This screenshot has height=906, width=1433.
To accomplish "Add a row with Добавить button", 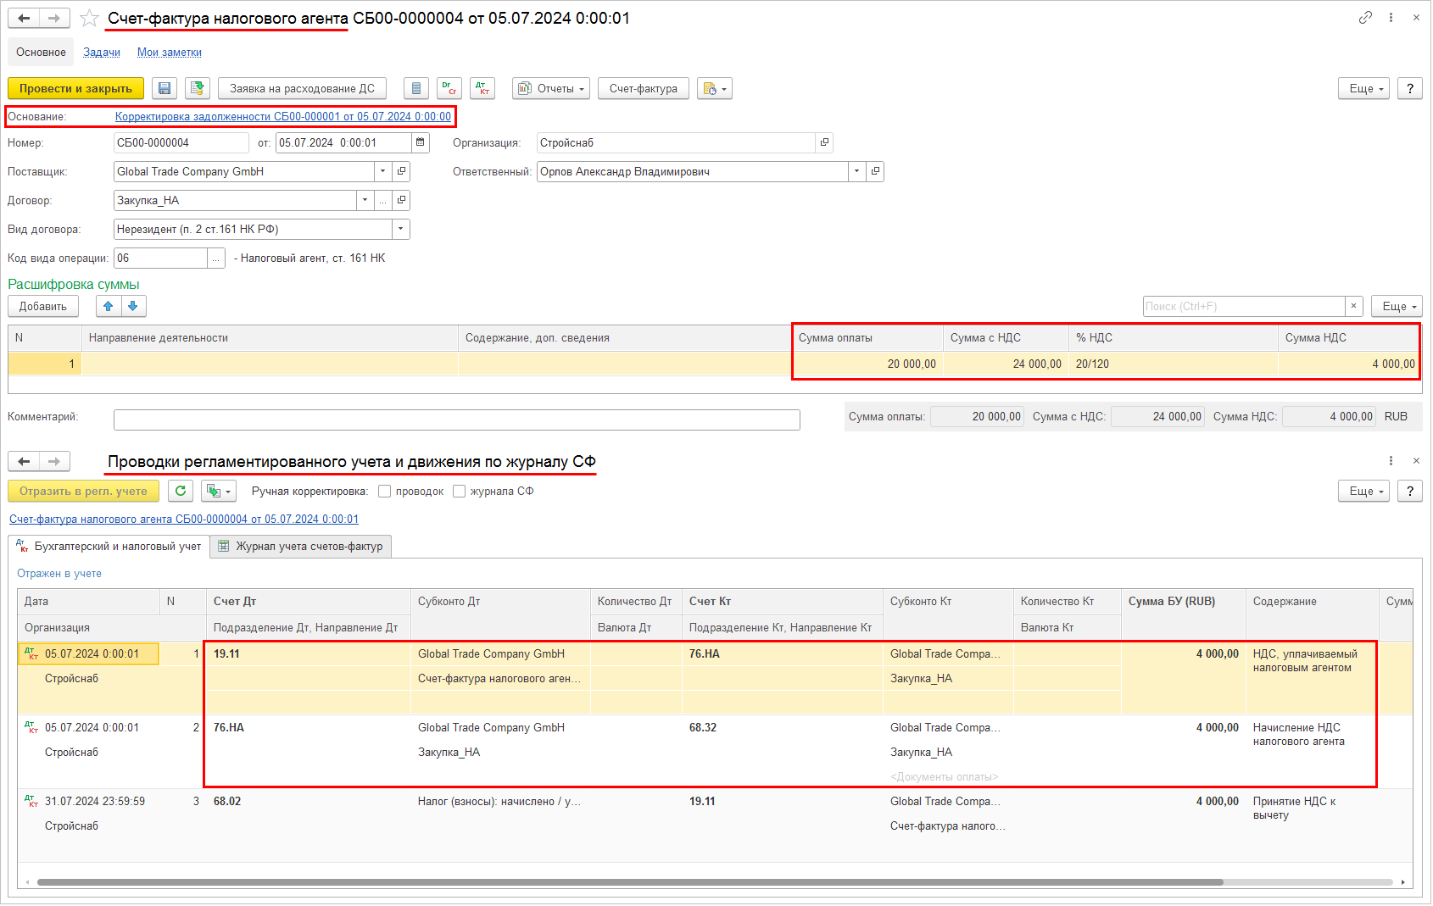I will point(43,306).
